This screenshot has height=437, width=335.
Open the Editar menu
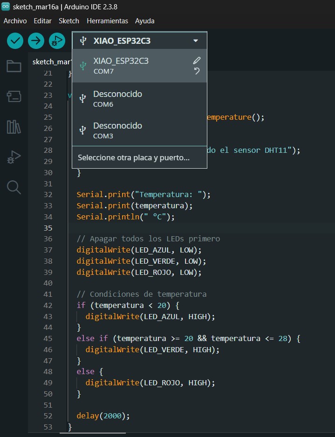43,21
